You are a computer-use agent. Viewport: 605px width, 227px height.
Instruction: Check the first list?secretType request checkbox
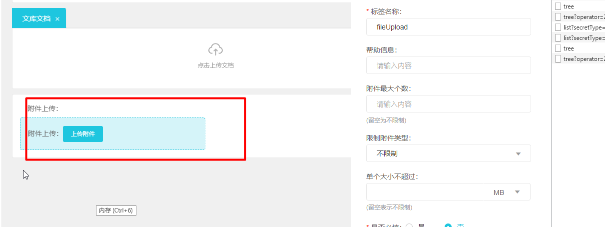[558, 27]
